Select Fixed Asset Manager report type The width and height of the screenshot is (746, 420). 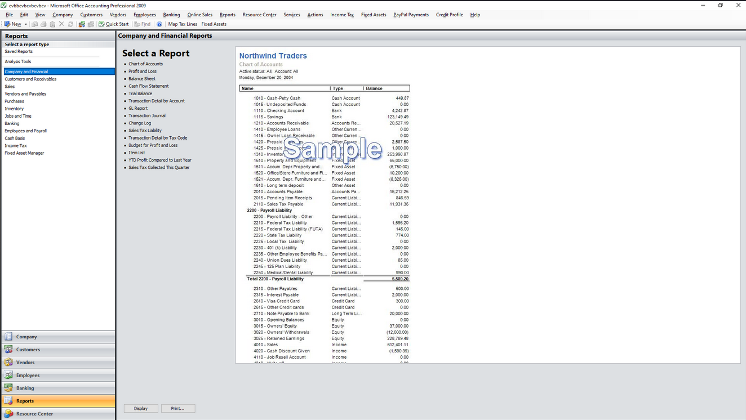(x=24, y=153)
